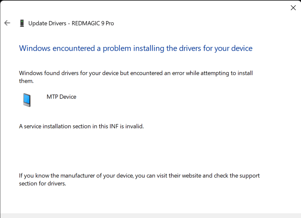
Task: Select the MTP Device label
Action: 61,97
